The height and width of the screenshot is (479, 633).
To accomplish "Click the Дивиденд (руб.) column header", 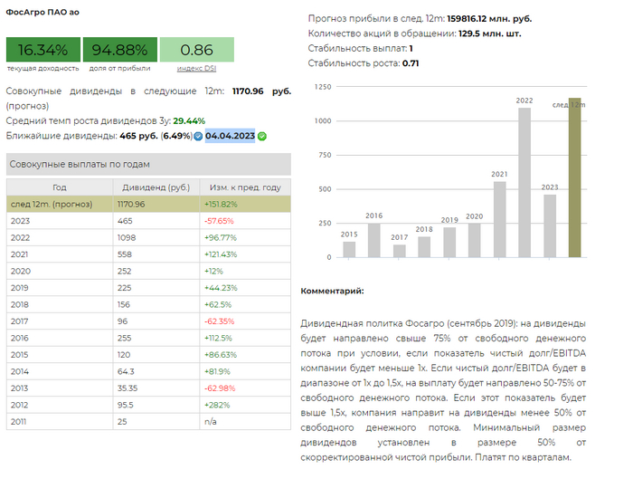I will click(156, 187).
